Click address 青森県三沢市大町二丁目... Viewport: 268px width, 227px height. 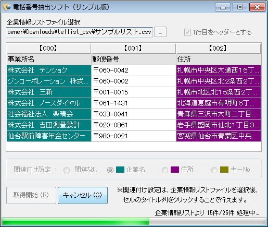(219, 114)
